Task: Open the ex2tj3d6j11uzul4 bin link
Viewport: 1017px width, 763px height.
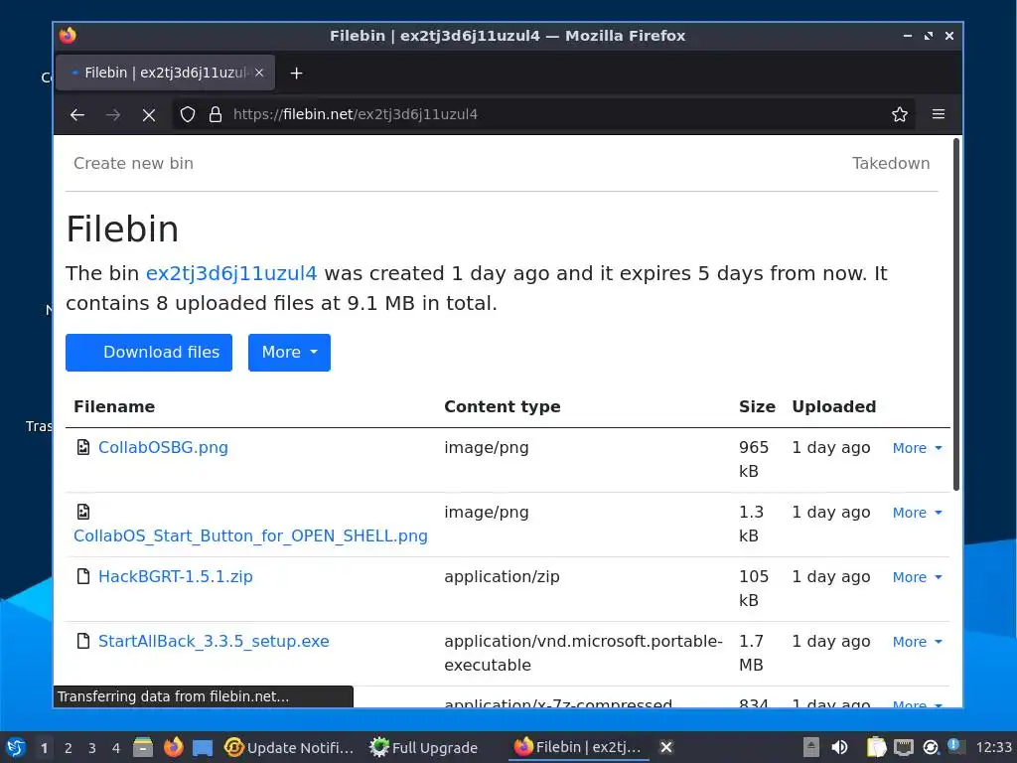Action: (x=231, y=273)
